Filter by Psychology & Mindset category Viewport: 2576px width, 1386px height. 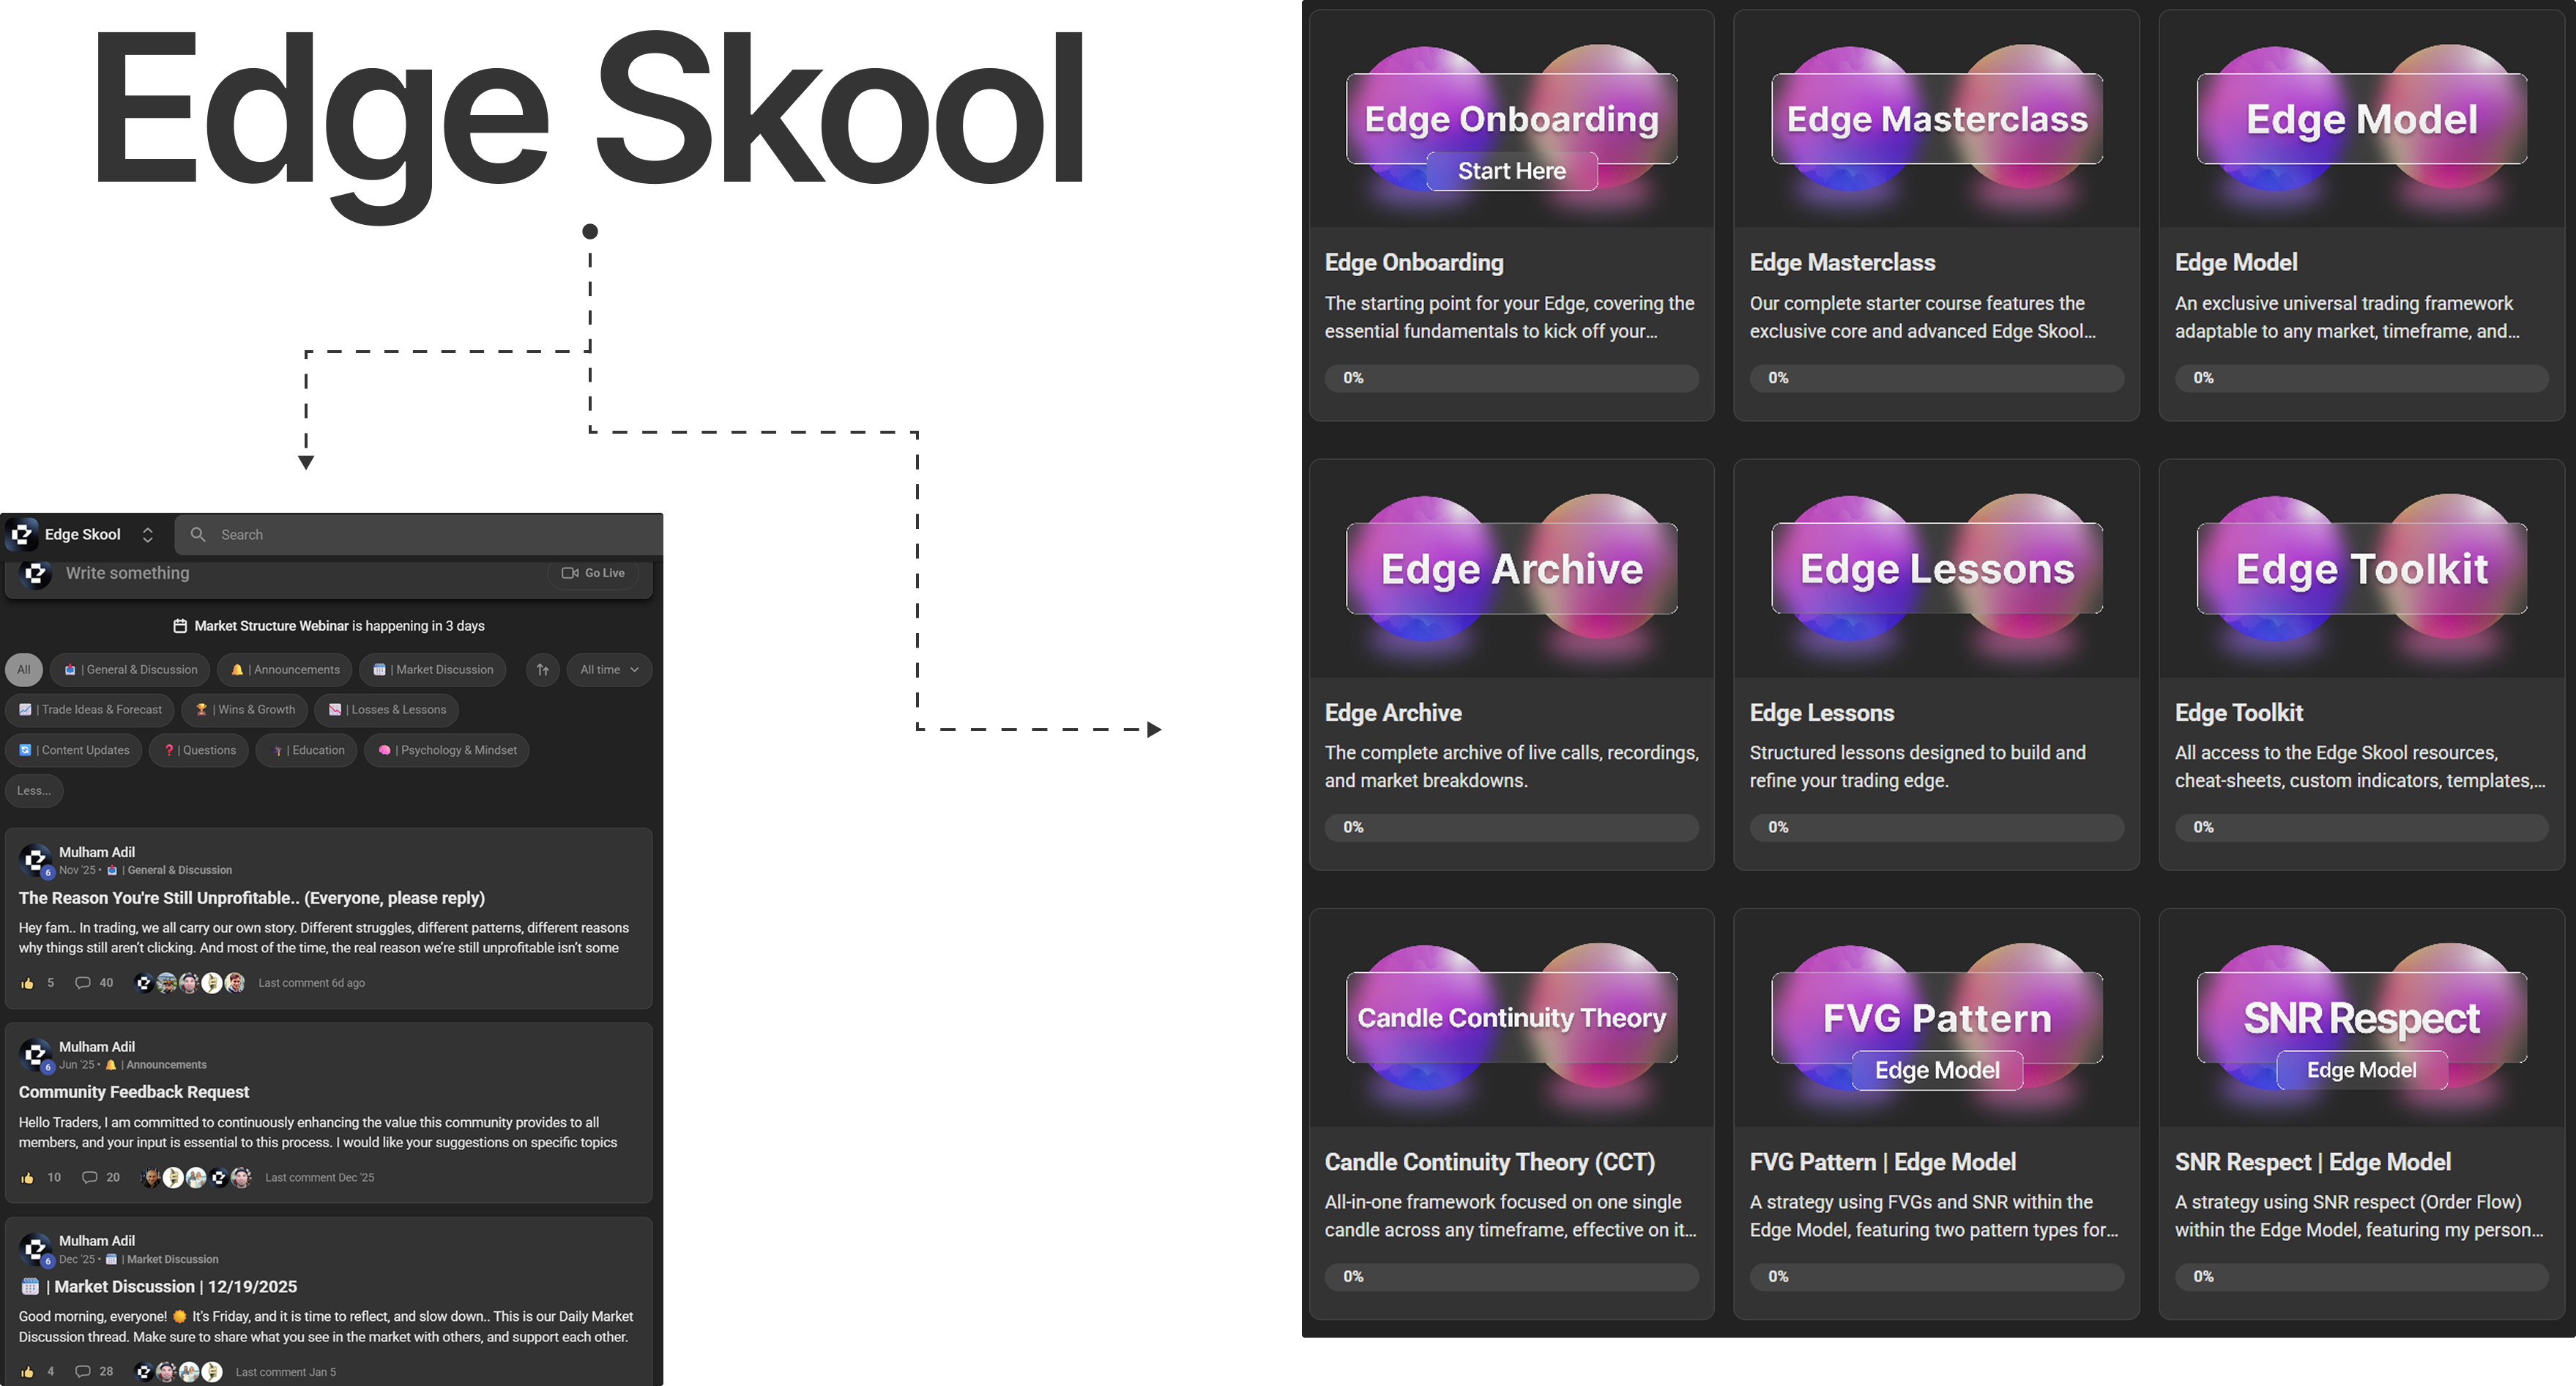(x=447, y=749)
